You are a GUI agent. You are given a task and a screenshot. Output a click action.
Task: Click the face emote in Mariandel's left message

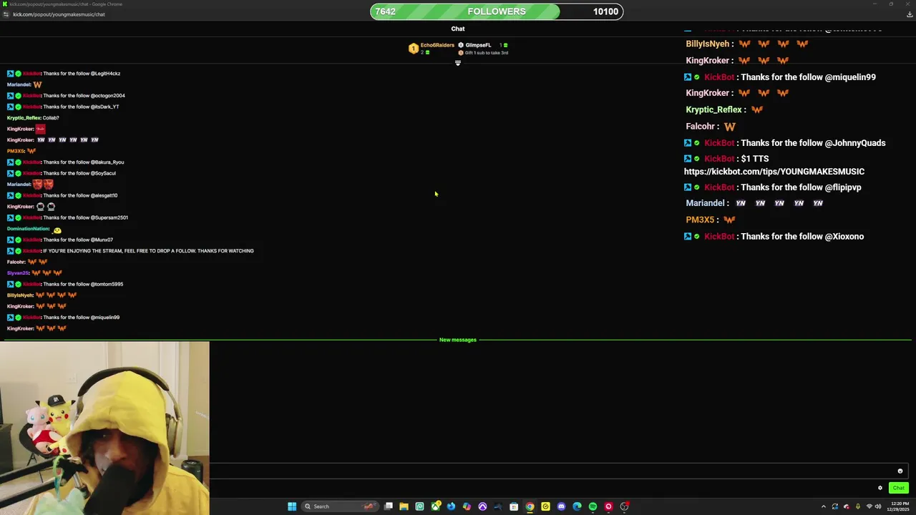coord(37,185)
